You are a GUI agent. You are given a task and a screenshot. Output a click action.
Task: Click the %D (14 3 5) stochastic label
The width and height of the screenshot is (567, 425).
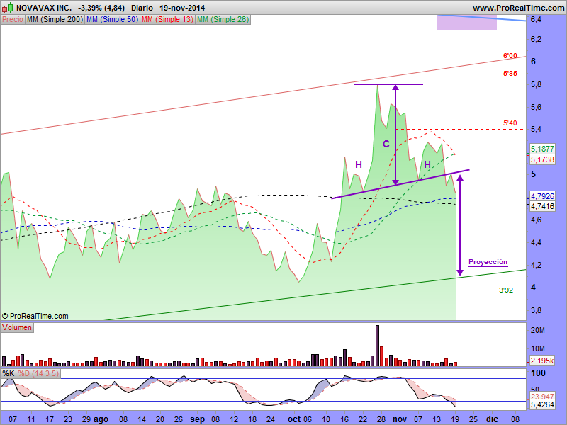click(38, 373)
